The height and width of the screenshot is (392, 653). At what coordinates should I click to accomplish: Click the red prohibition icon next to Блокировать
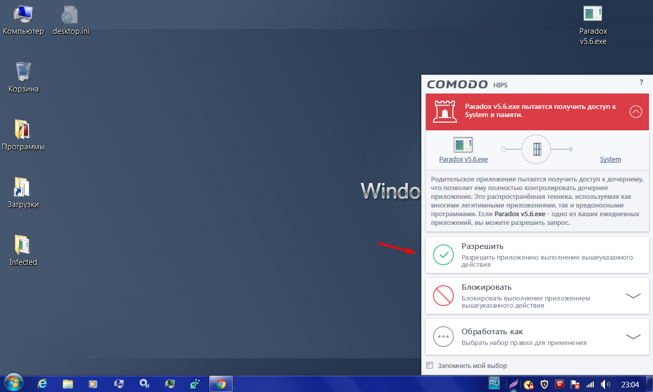click(x=443, y=296)
